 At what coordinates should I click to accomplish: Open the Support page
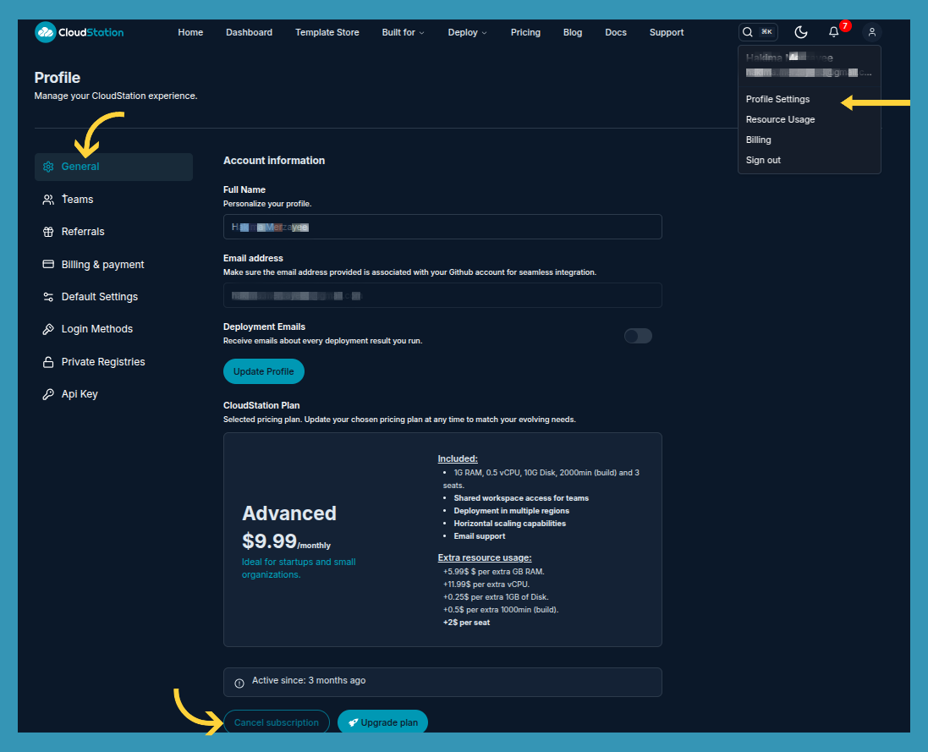tap(667, 32)
